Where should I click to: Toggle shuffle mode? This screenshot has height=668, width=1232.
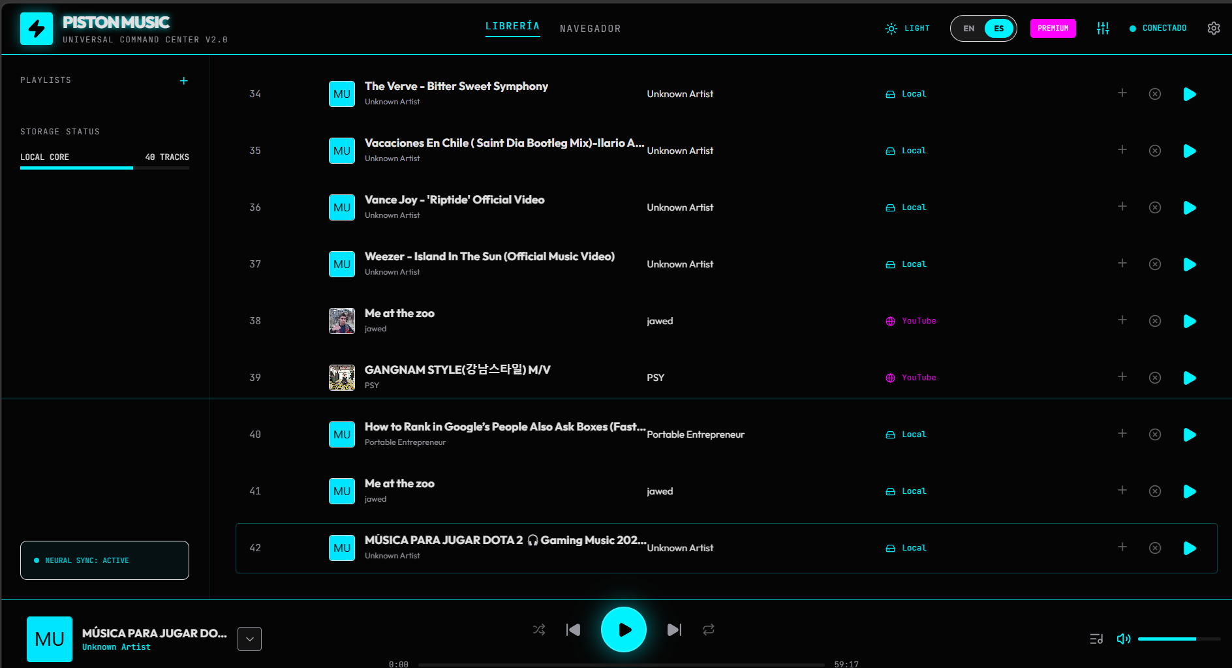coord(539,630)
